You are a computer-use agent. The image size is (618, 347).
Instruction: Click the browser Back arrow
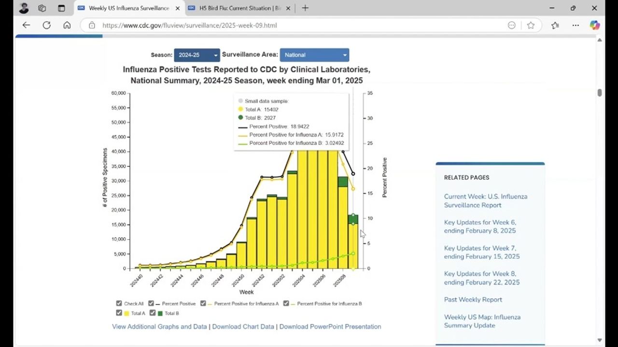(26, 25)
